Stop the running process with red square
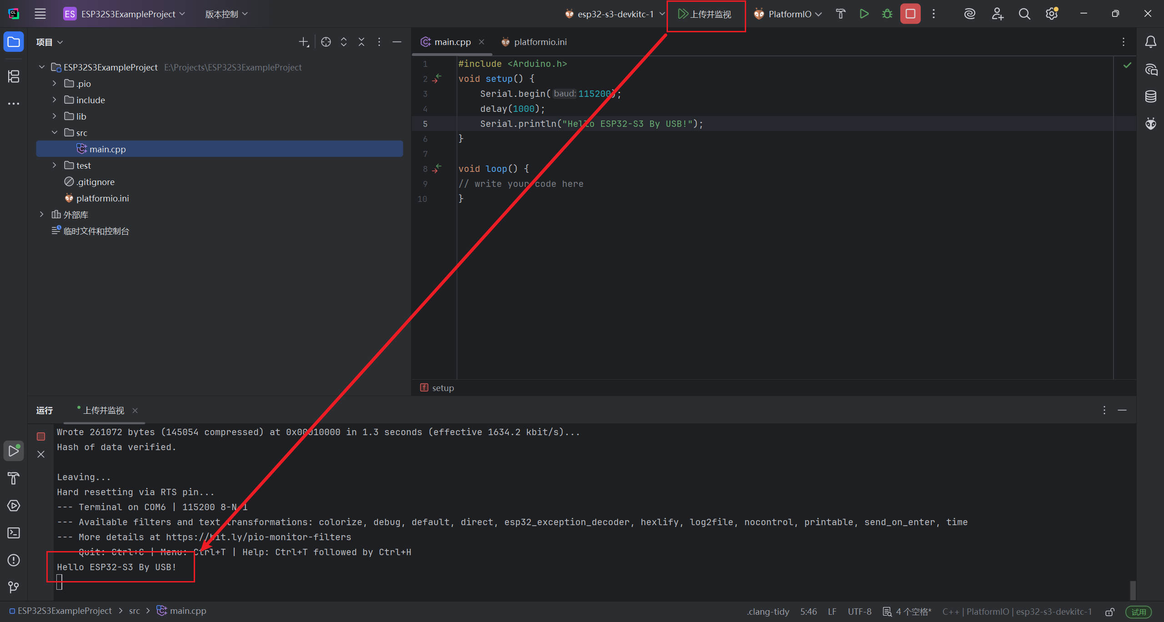Viewport: 1164px width, 622px height. point(910,14)
